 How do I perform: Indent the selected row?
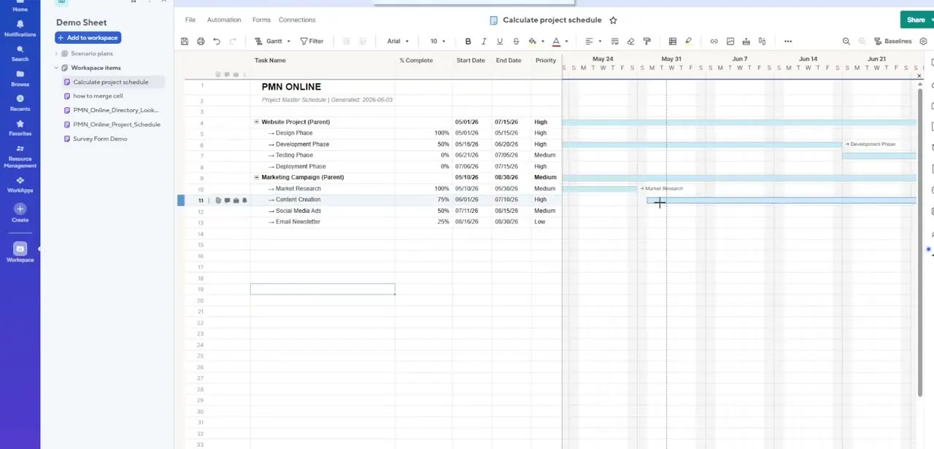pyautogui.click(x=362, y=42)
